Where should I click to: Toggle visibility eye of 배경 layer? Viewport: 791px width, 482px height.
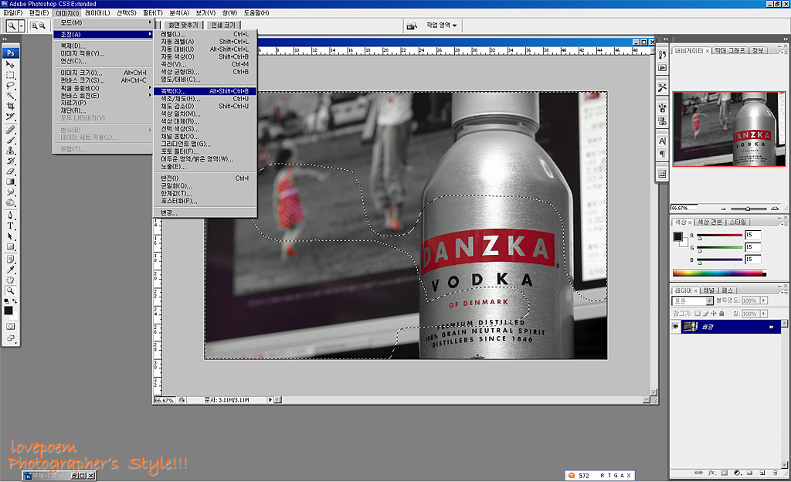pyautogui.click(x=675, y=327)
